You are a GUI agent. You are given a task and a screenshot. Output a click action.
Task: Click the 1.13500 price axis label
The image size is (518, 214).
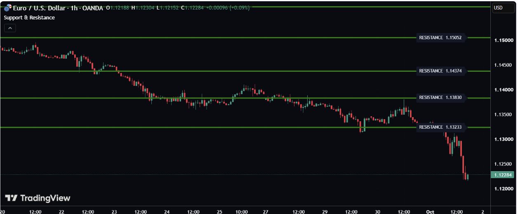(504, 115)
